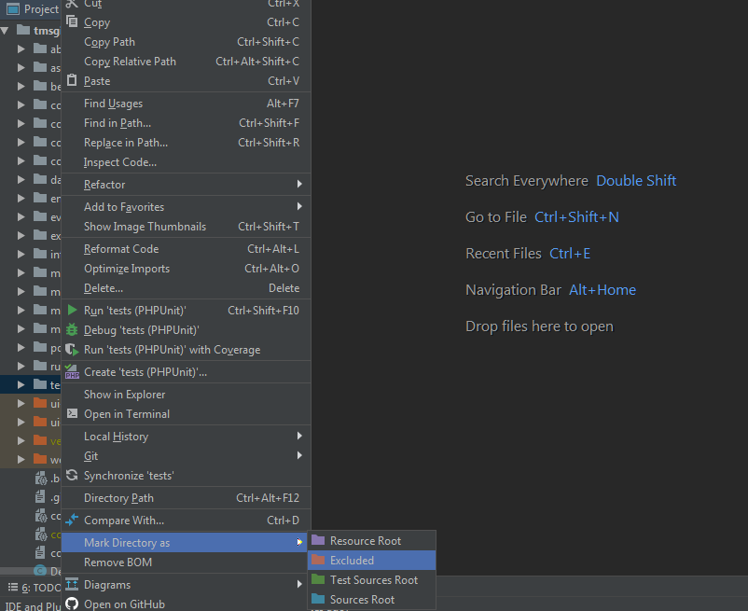Screen dimensions: 748x611
Task: Click the green Run tests play icon
Action: 72,310
